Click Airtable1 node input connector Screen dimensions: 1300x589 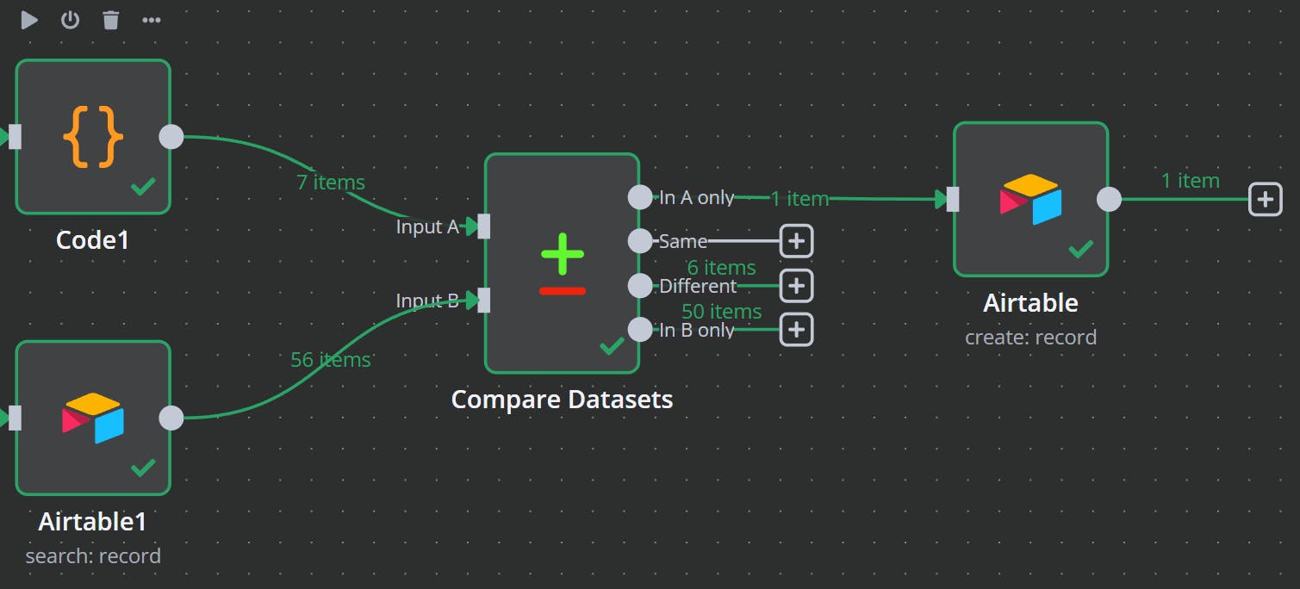(x=16, y=418)
